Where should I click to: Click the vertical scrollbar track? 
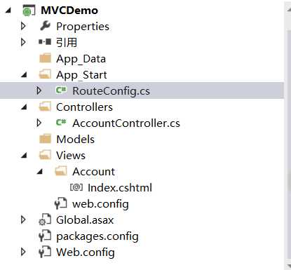click(288, 135)
